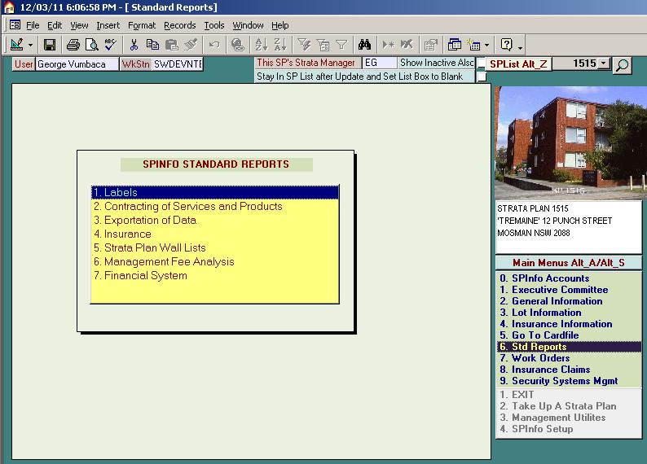
Task: Click the Strata Plan 1515 building photo
Action: point(568,143)
